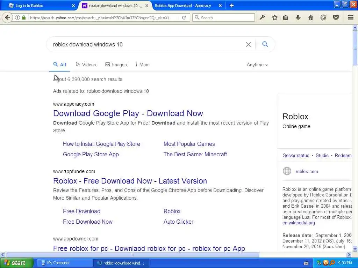
Task: Open developer tools wrench icon
Action: pyautogui.click(x=262, y=17)
